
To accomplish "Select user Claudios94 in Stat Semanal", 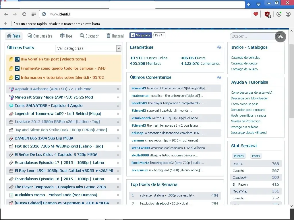I will pyautogui.click(x=240, y=178).
